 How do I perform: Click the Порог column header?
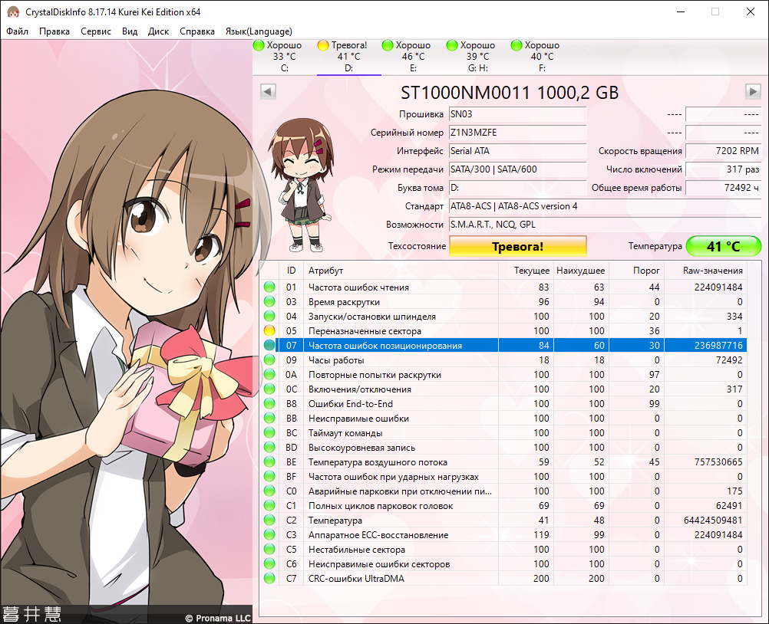pos(636,271)
